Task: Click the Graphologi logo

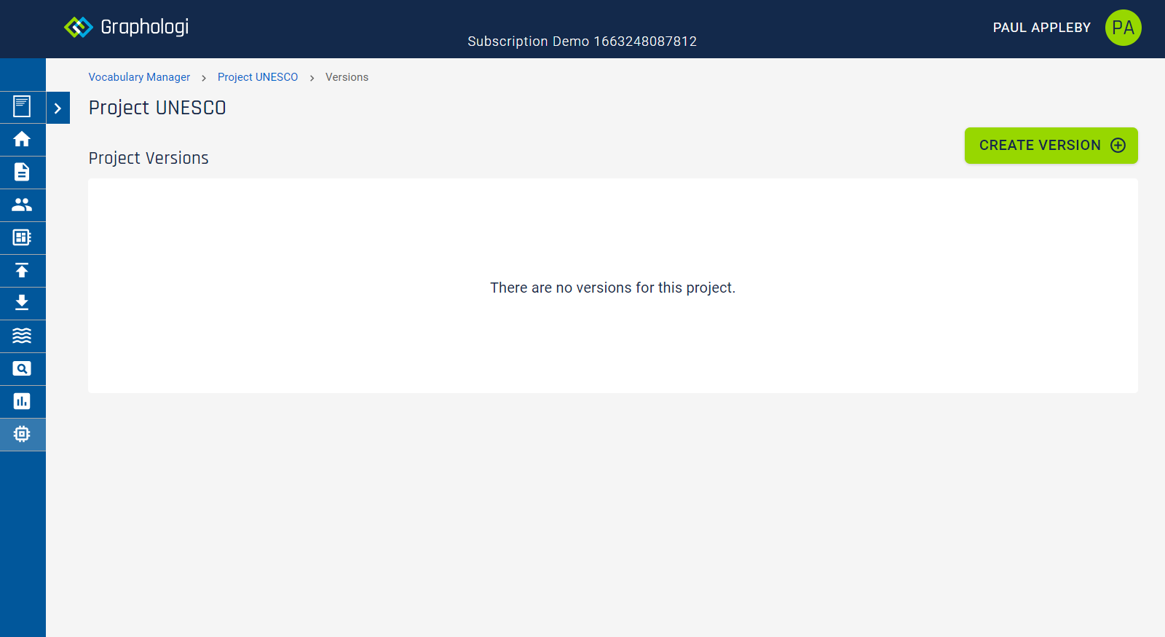Action: pos(126,27)
